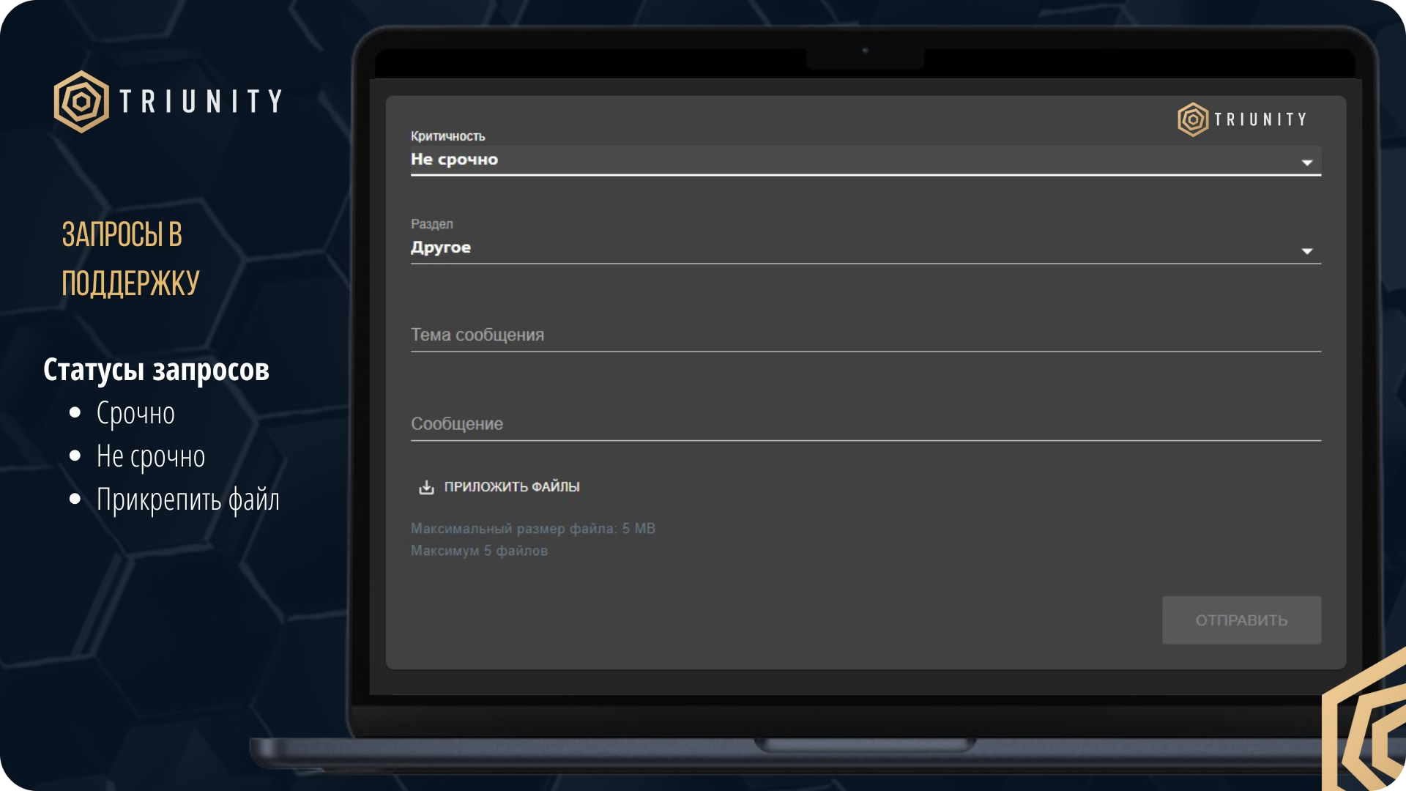Click the 'Статусы запросов' subheading
1406x791 pixels.
(156, 370)
